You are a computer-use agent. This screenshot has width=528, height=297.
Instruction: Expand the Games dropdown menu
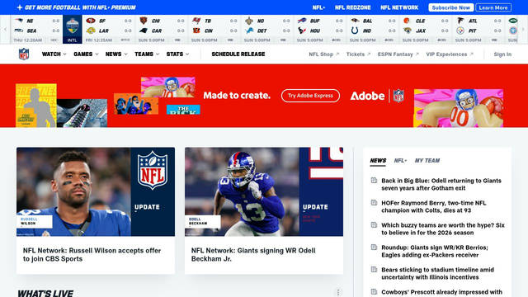point(86,54)
